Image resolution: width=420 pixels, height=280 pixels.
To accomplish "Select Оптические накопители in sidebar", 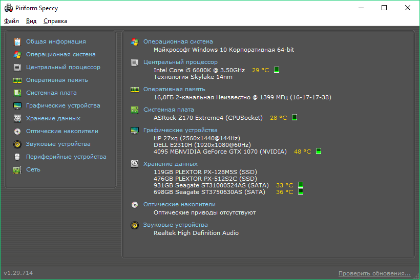I will point(62,131).
